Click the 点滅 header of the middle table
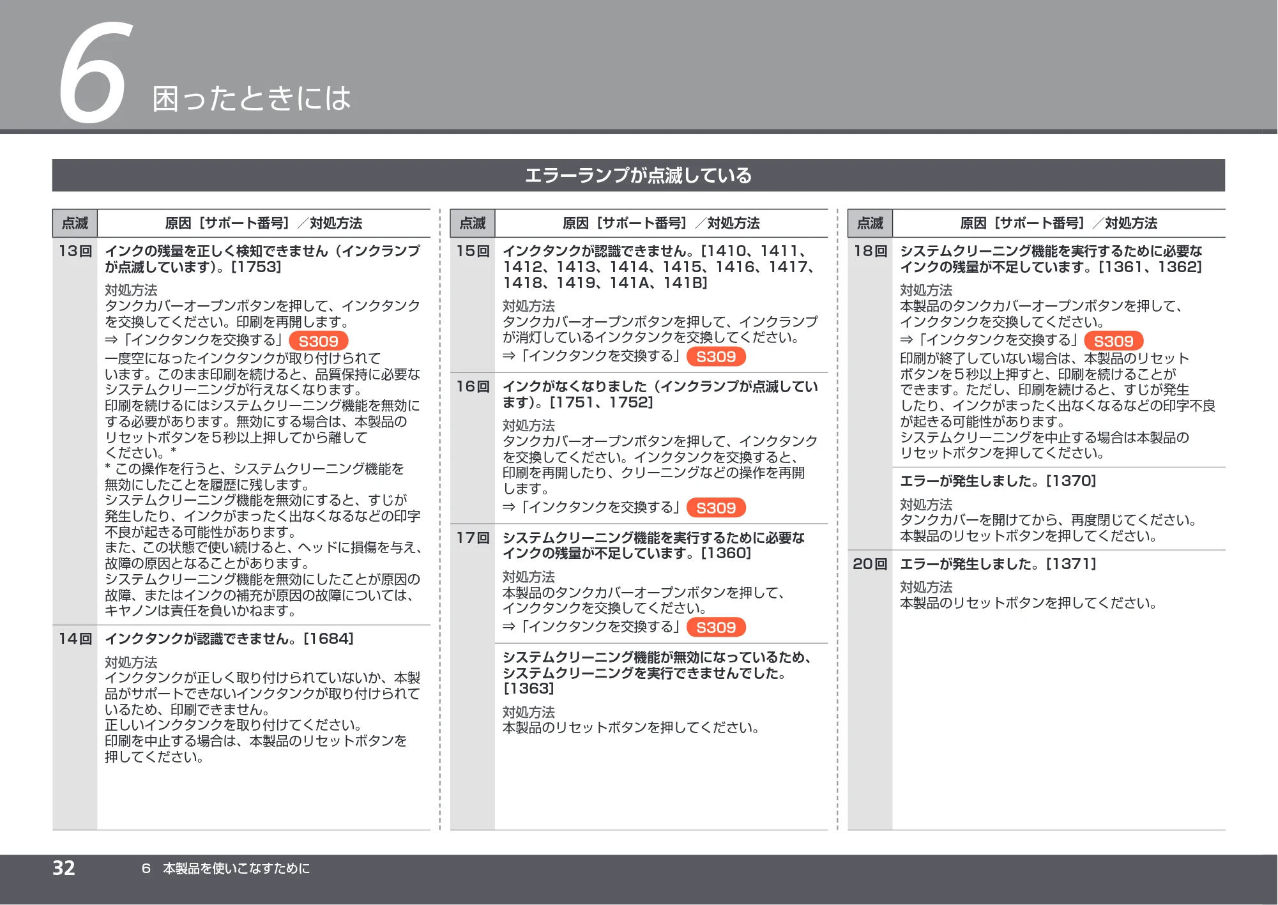1278x905 pixels. (x=473, y=223)
